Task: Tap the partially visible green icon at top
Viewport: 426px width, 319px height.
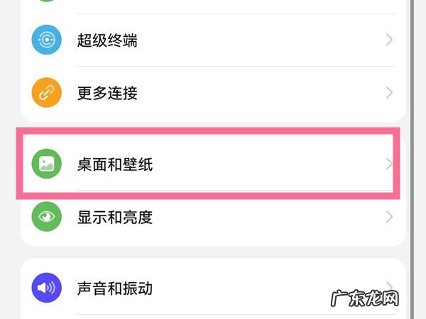Action: pyautogui.click(x=46, y=4)
